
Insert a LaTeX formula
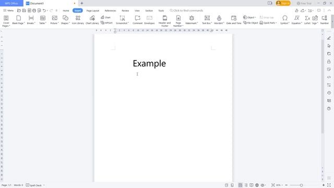(x=307, y=20)
